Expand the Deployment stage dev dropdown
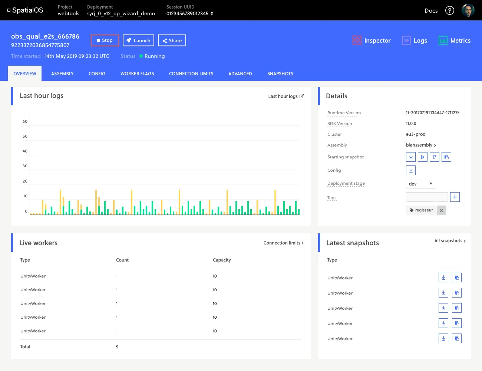 click(x=421, y=184)
